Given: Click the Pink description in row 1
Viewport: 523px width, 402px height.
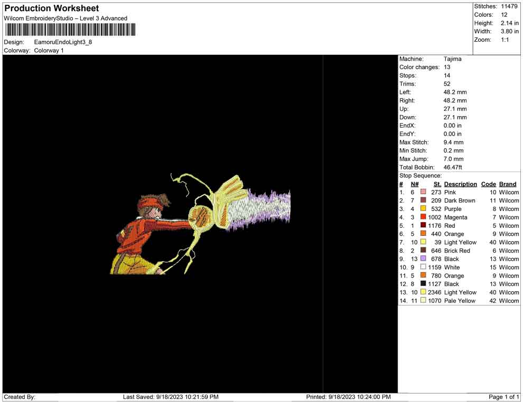Looking at the screenshot, I should pos(450,192).
